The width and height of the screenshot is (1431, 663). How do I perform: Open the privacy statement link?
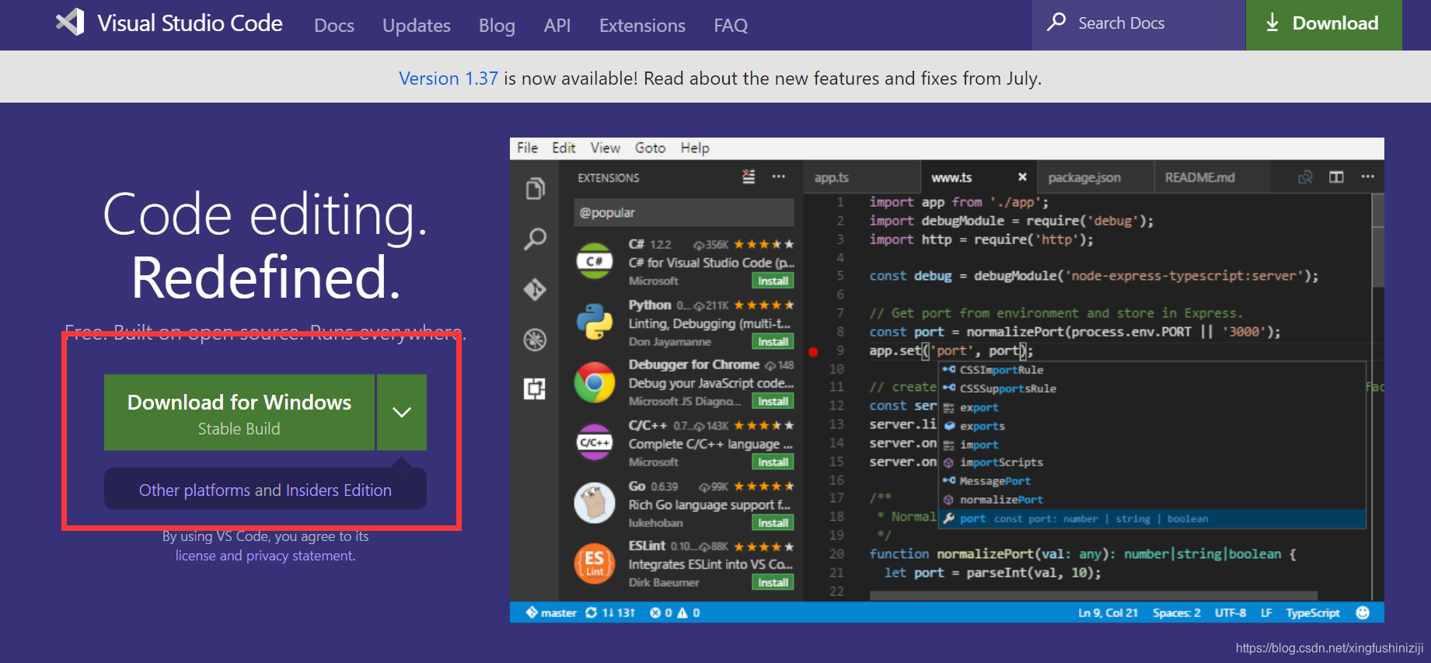click(x=300, y=556)
